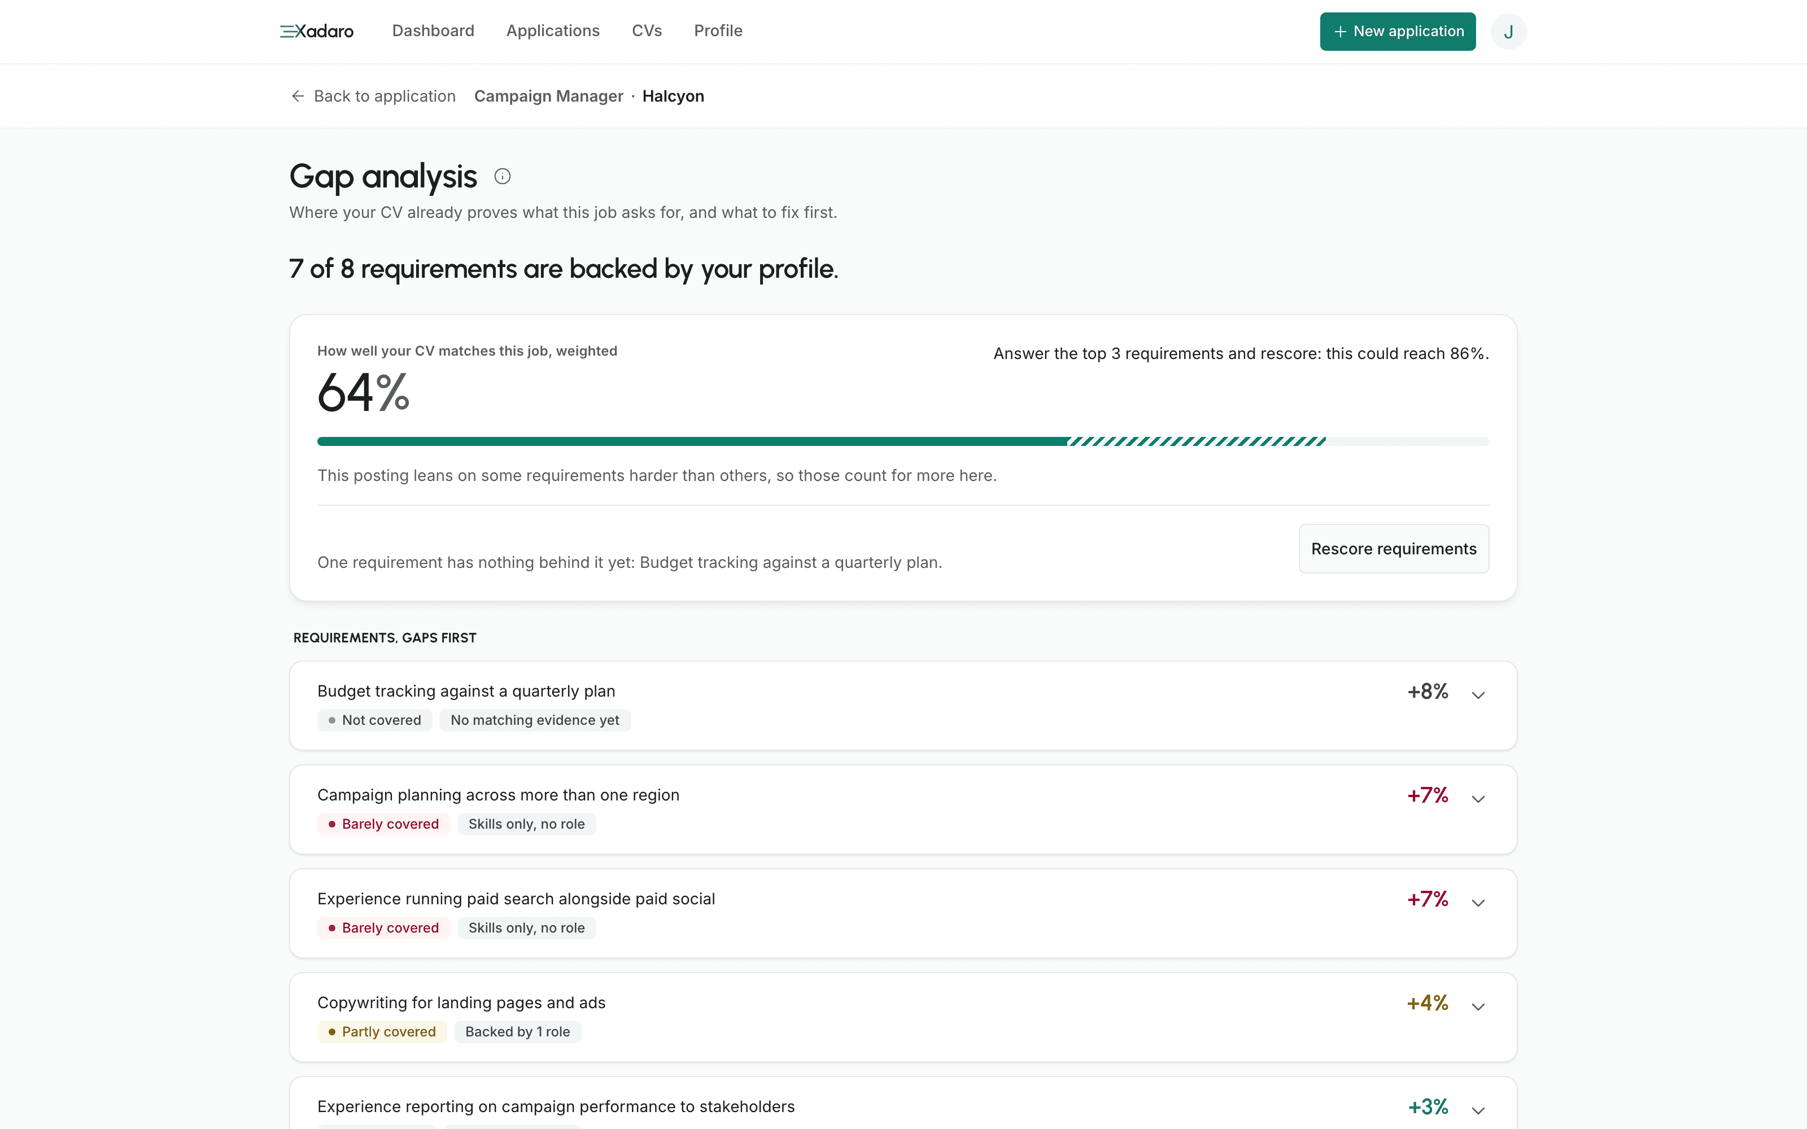Click the No matching evidence yet tag

[535, 720]
